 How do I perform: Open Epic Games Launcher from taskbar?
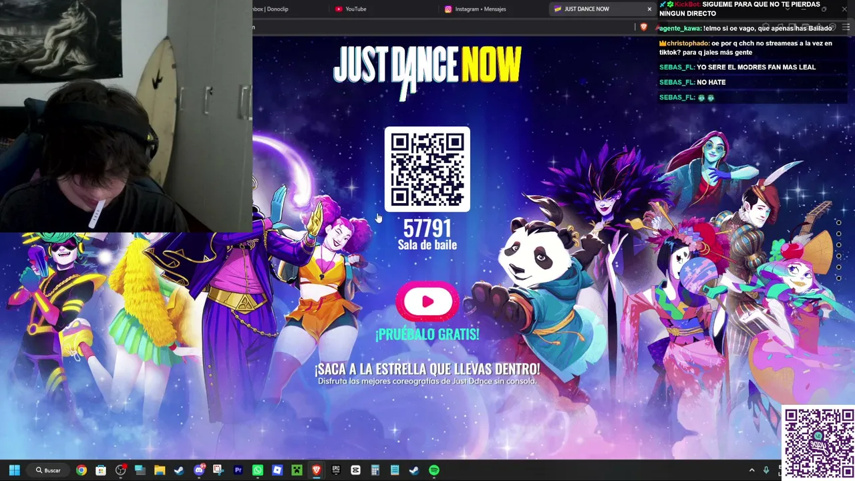(336, 470)
